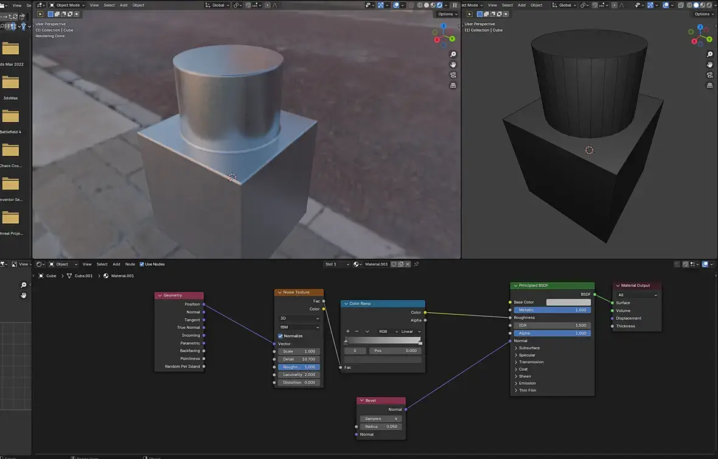Click the pan hand icon in the right viewport

pyautogui.click(x=710, y=65)
